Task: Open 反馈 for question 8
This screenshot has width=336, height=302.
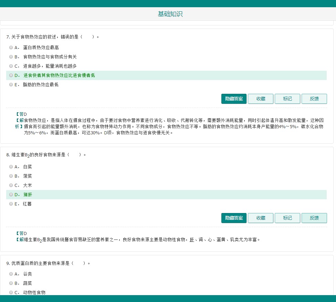Action: tap(314, 218)
